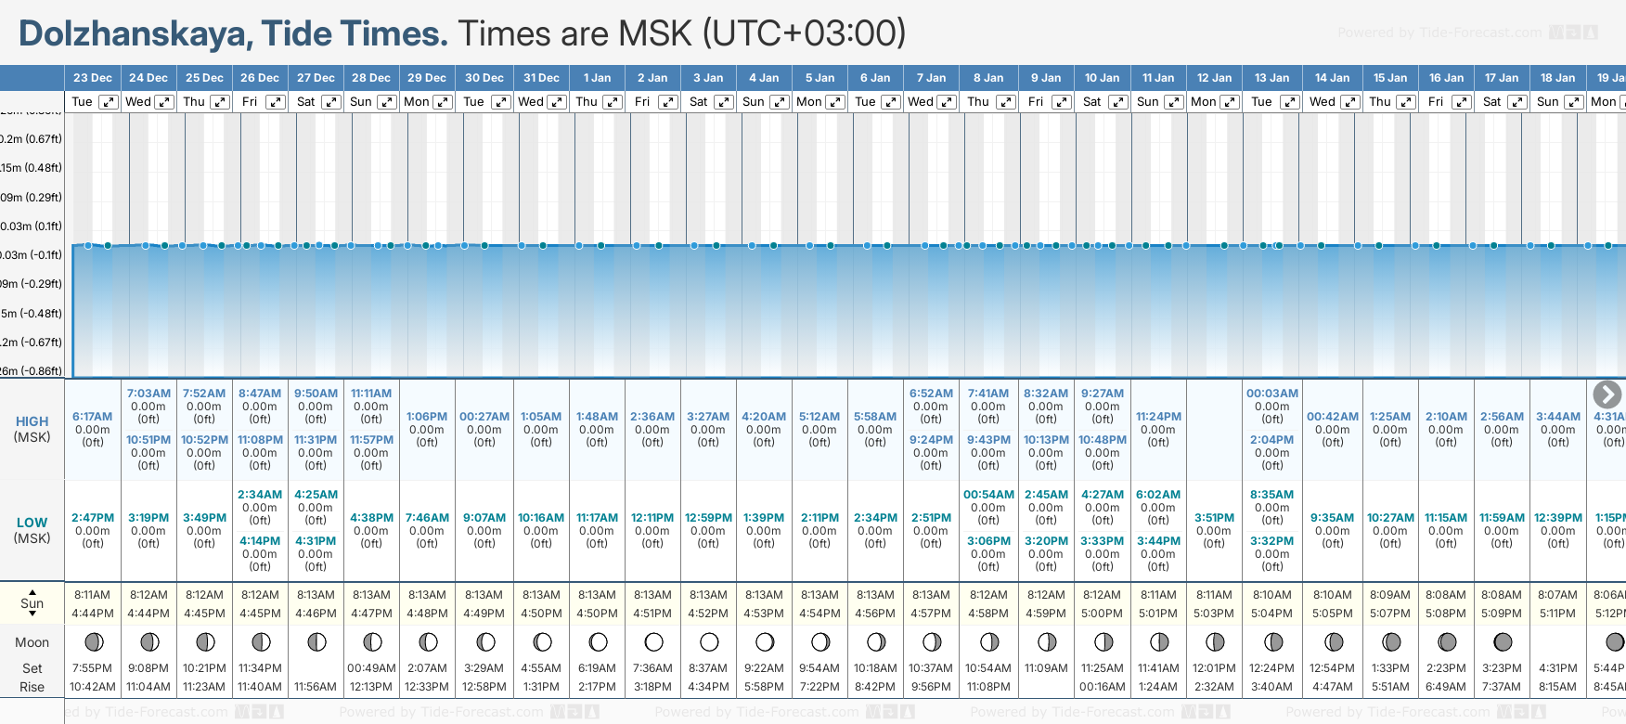The height and width of the screenshot is (724, 1626).
Task: Click the first tide marker on the chart line
Action: click(88, 246)
